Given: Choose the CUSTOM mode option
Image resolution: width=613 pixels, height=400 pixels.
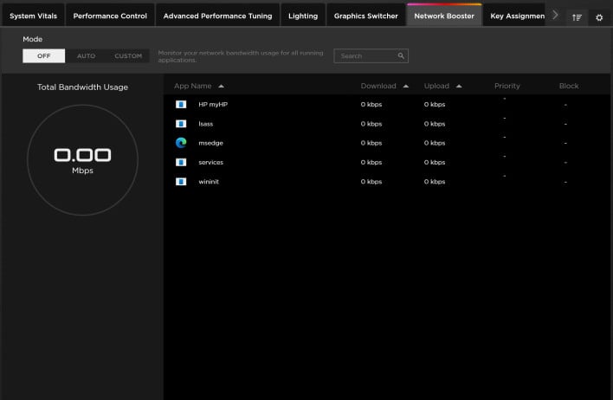Looking at the screenshot, I should click(128, 55).
